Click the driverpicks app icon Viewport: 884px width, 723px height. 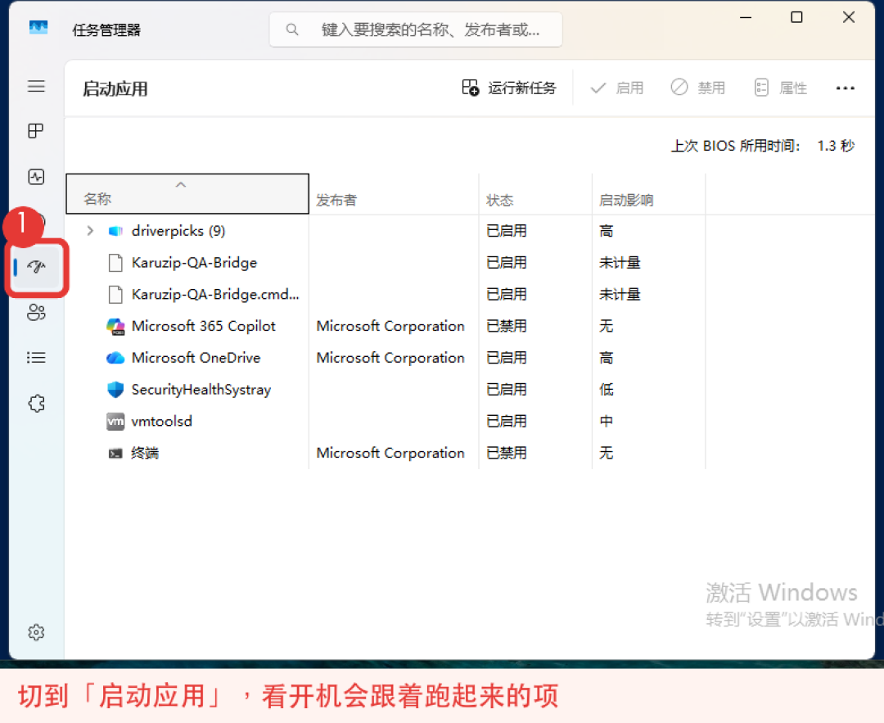coord(115,231)
